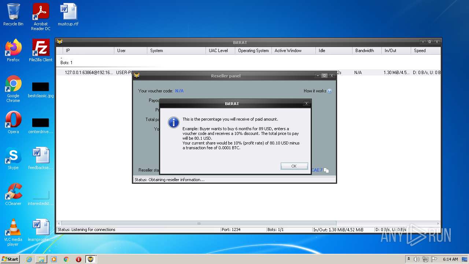Click Port: 1234 in status bar

point(231,230)
